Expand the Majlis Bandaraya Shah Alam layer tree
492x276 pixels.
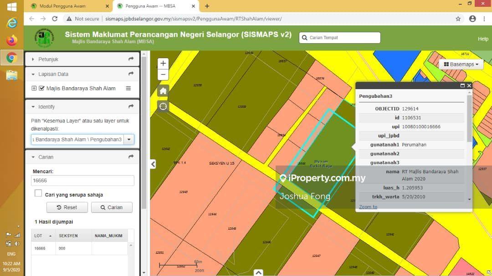pos(34,88)
